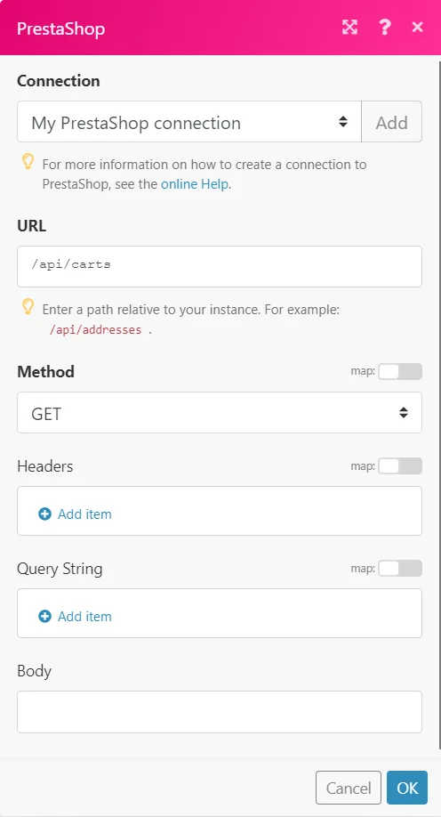Viewport: 441px width, 817px height.
Task: Click the lightbulb hint icon under Connection
Action: [x=28, y=161]
